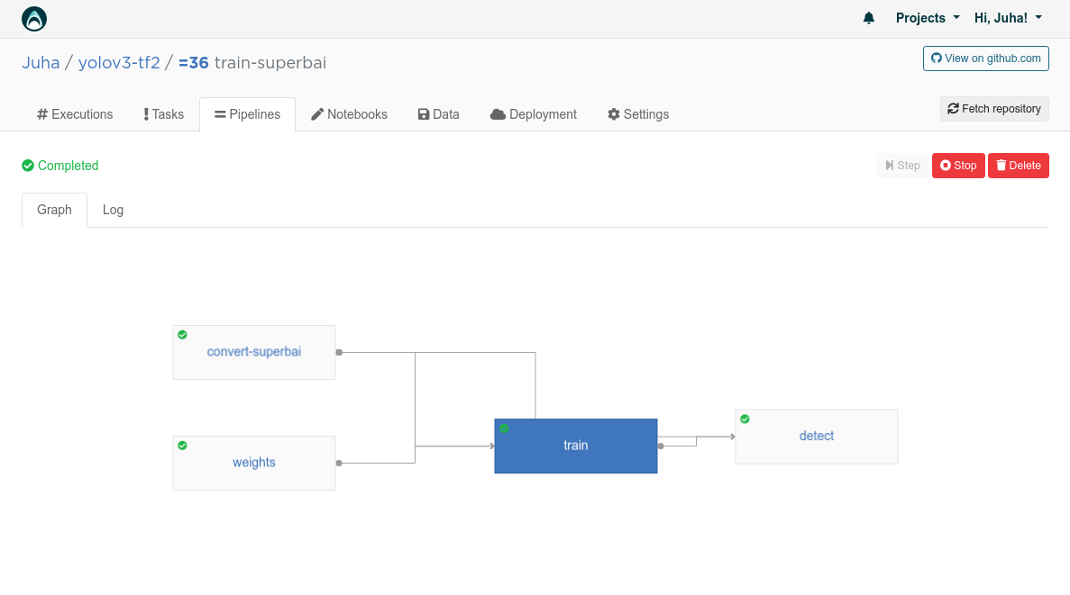Open the Hi, Juha! user menu
This screenshot has width=1070, height=595.
tap(1008, 18)
